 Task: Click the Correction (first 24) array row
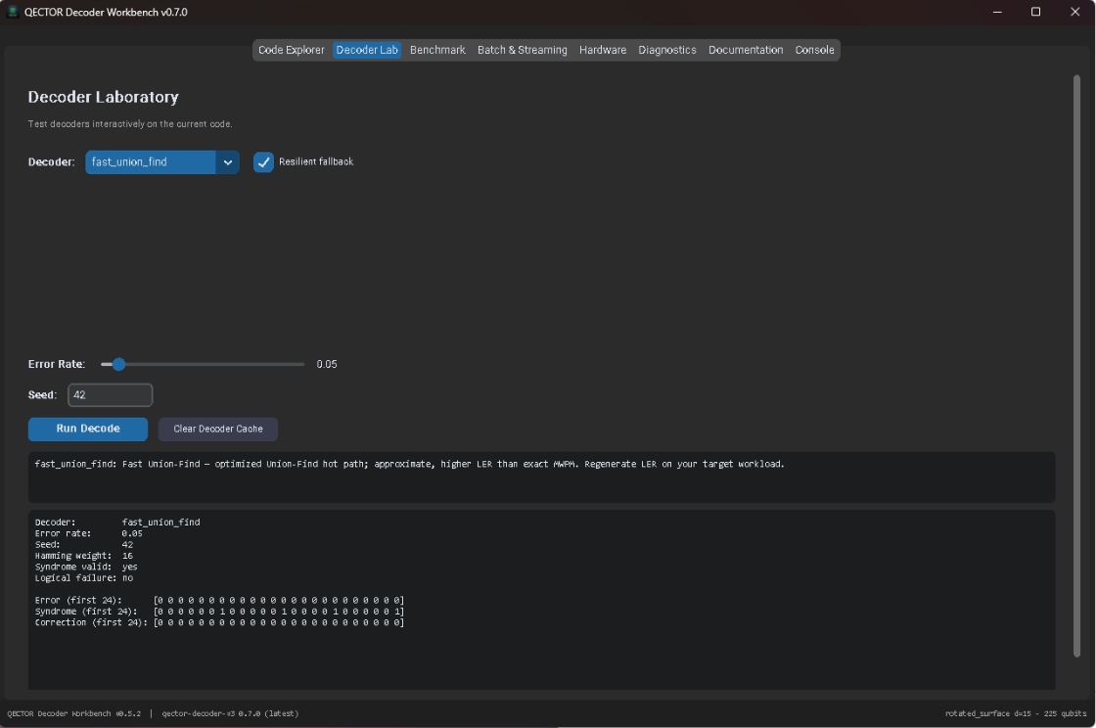point(219,622)
